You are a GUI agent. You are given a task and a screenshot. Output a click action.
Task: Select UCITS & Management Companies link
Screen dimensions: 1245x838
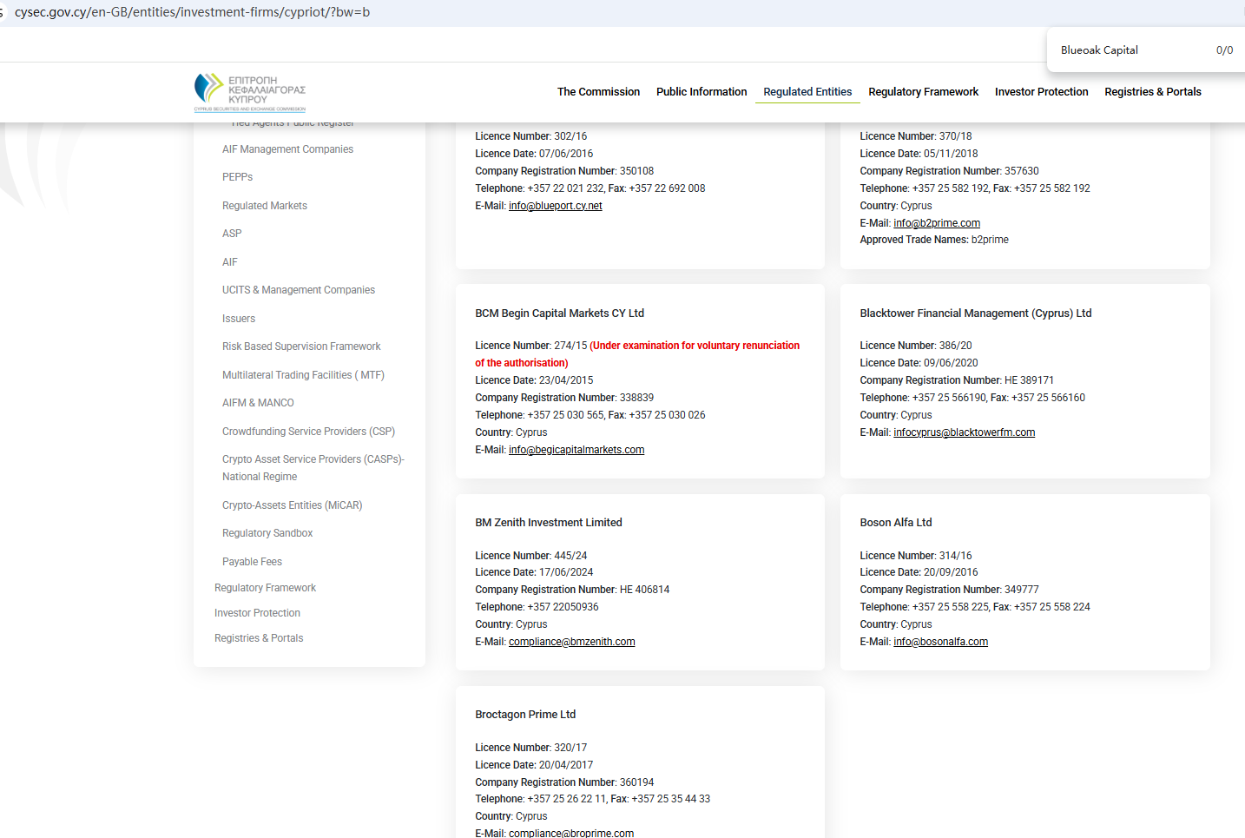coord(298,290)
